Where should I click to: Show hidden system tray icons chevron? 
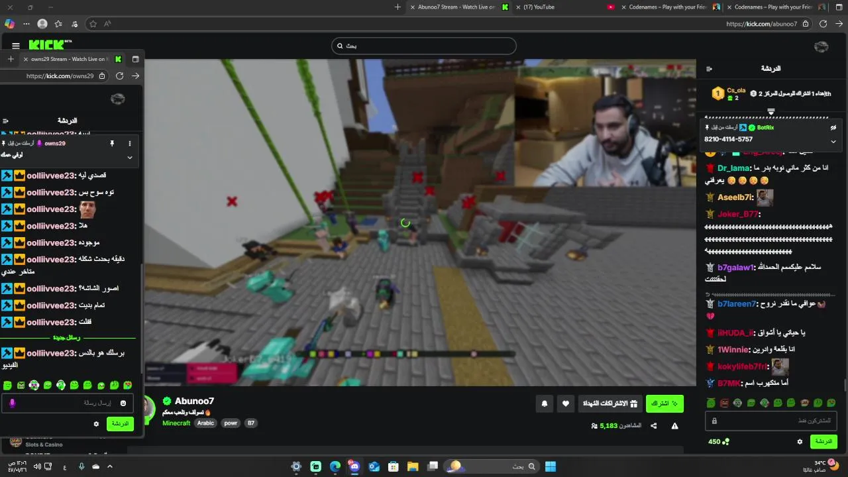click(x=110, y=466)
